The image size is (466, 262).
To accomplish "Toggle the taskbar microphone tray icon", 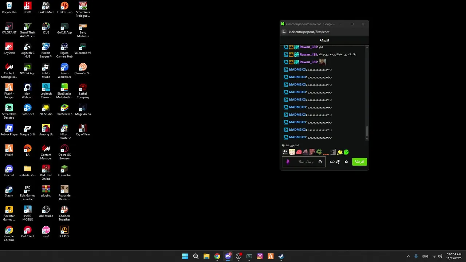I will click(x=416, y=256).
